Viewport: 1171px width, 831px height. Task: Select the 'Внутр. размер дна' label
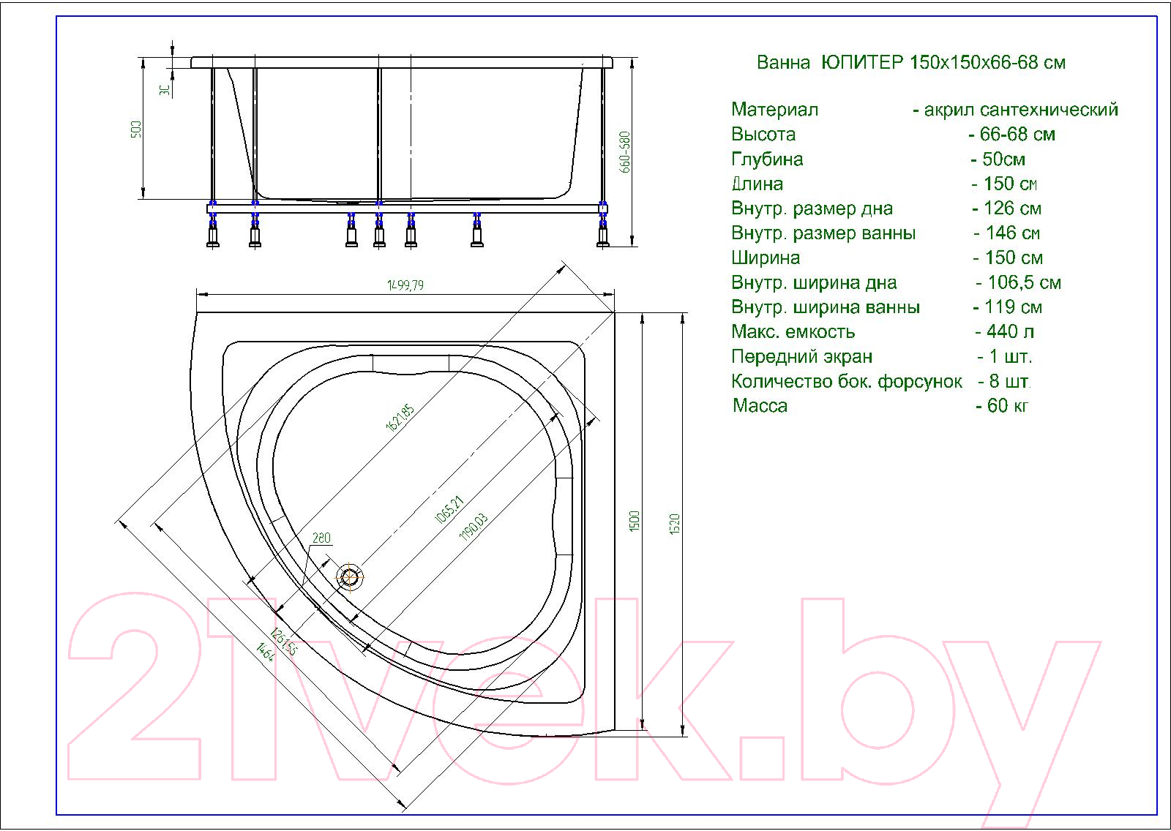pyautogui.click(x=812, y=209)
